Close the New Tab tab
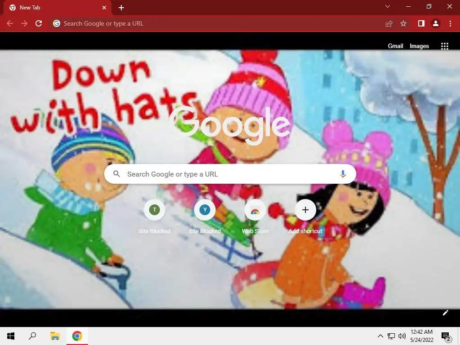Viewport: 460px width, 345px height. [x=104, y=8]
